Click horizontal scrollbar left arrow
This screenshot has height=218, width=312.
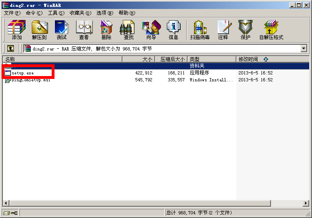pyautogui.click(x=6, y=203)
